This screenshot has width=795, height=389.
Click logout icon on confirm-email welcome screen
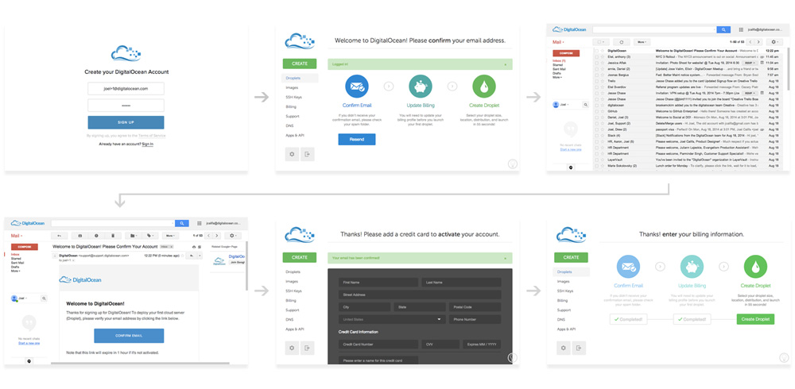(307, 154)
